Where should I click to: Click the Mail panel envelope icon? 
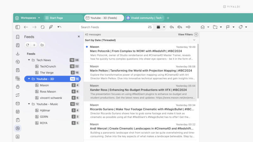(18, 104)
